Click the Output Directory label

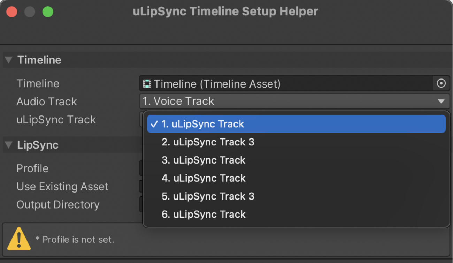[x=58, y=205]
